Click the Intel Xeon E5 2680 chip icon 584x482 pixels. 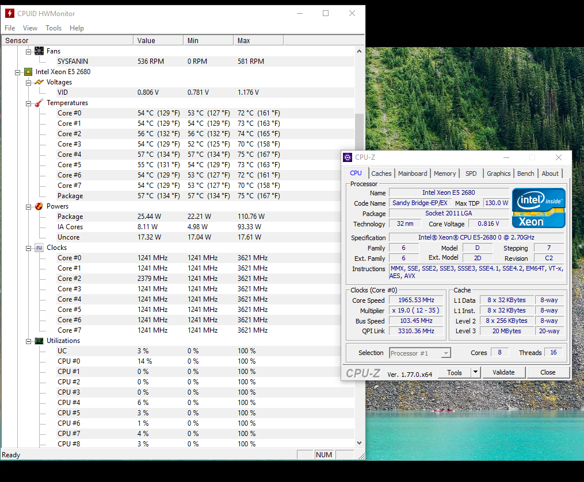28,72
